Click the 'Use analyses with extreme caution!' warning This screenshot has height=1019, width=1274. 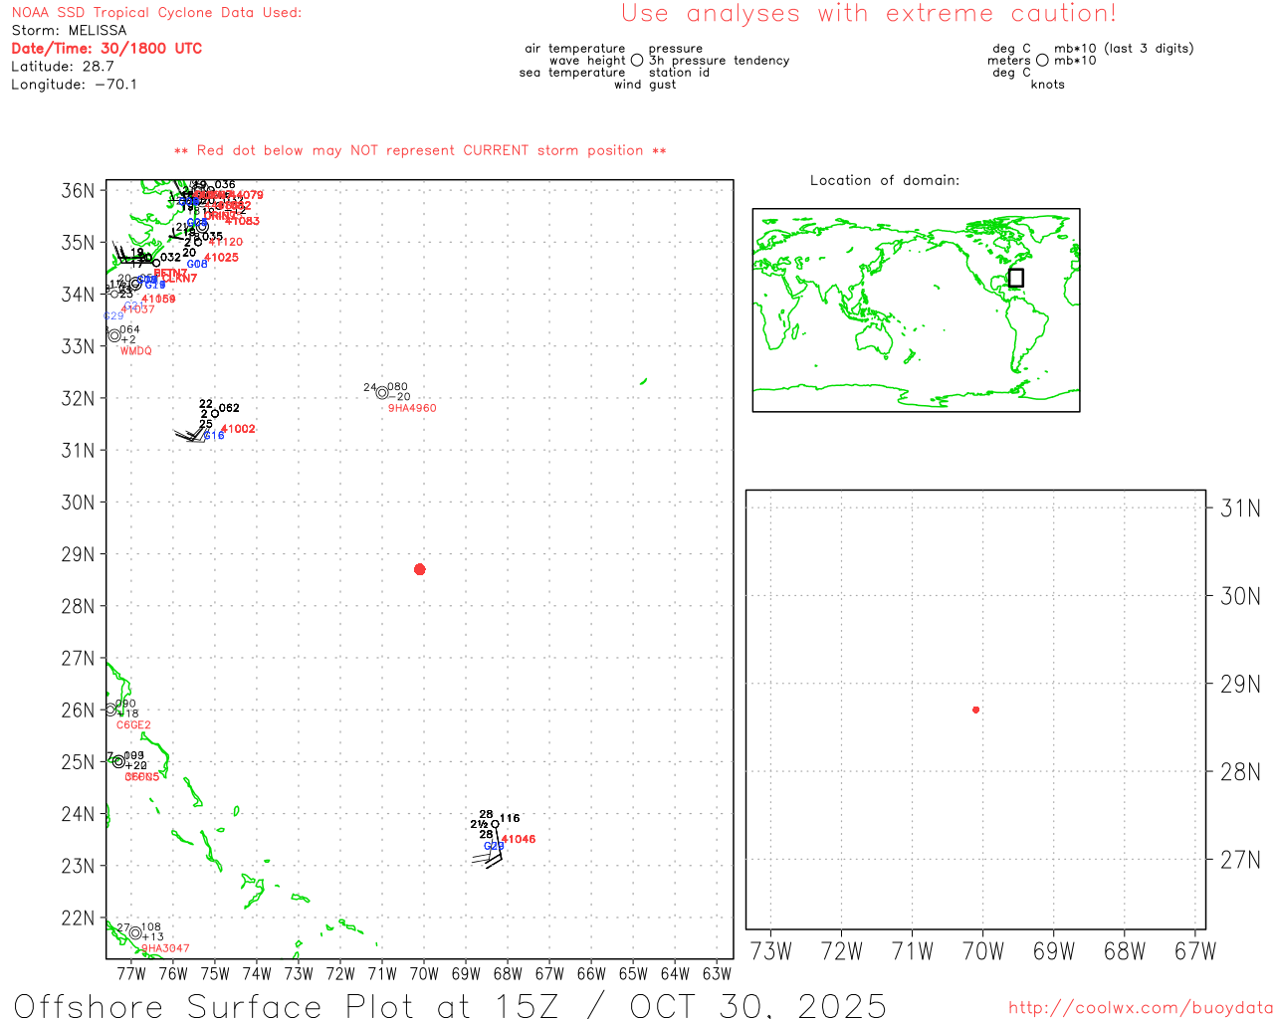coord(869,14)
